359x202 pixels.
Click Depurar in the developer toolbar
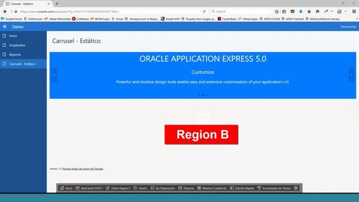186,188
